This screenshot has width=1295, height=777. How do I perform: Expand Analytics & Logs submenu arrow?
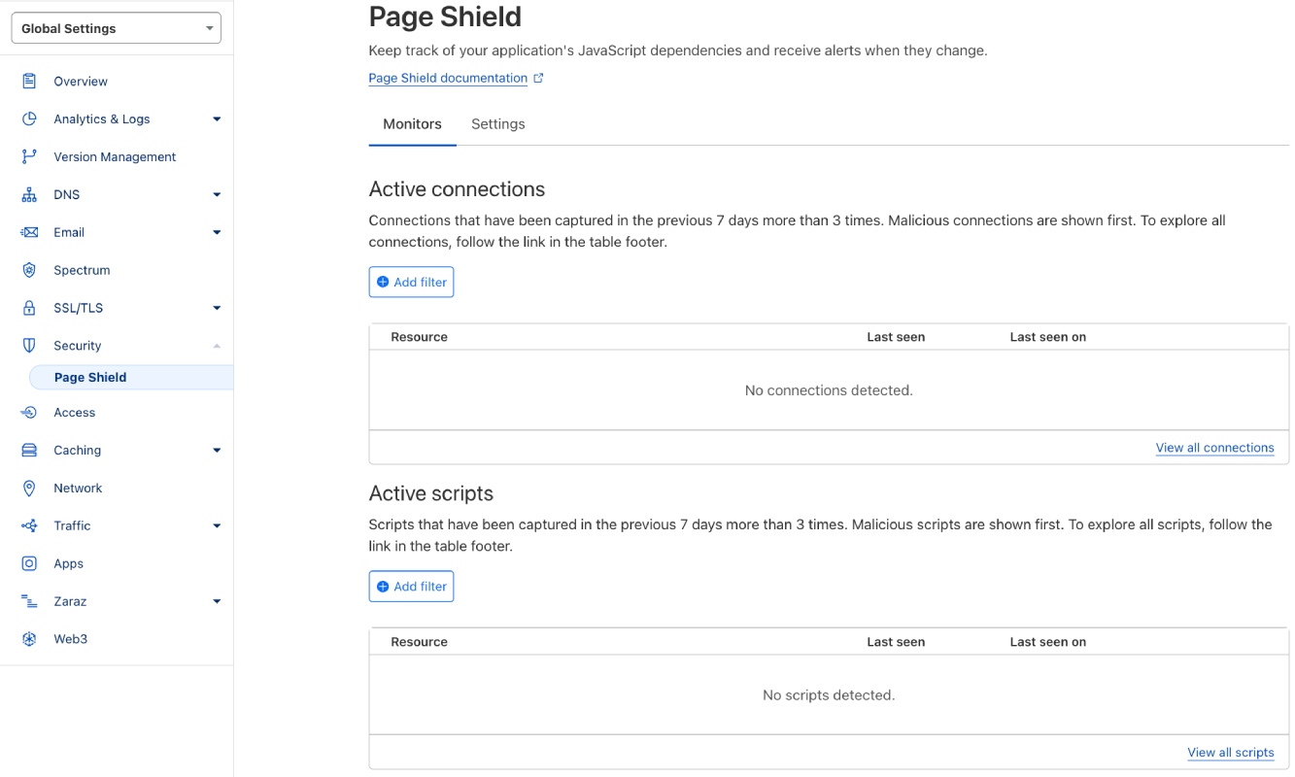point(217,119)
